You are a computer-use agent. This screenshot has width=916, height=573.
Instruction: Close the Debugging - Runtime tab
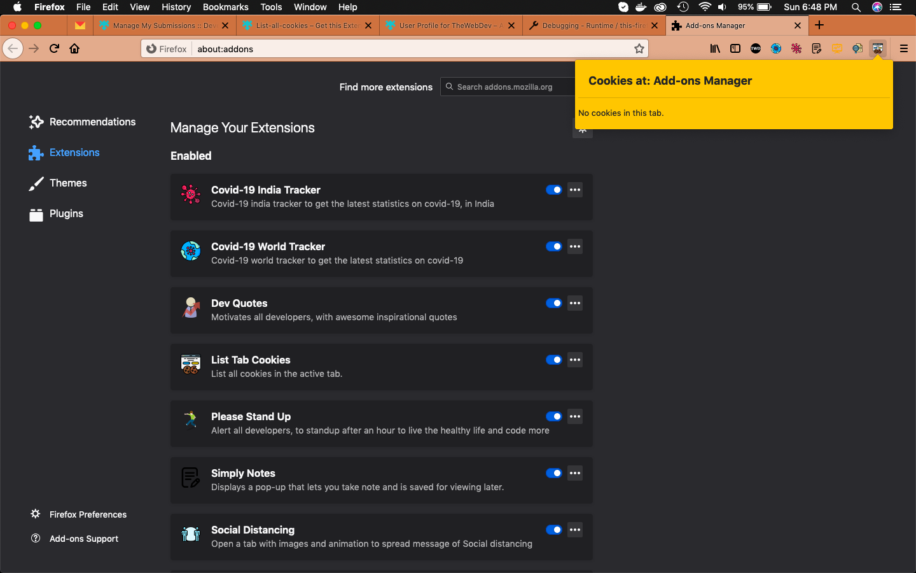point(655,25)
